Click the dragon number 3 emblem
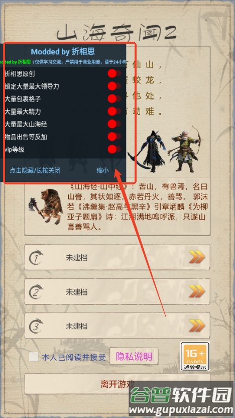235x418 pixels. point(36,326)
